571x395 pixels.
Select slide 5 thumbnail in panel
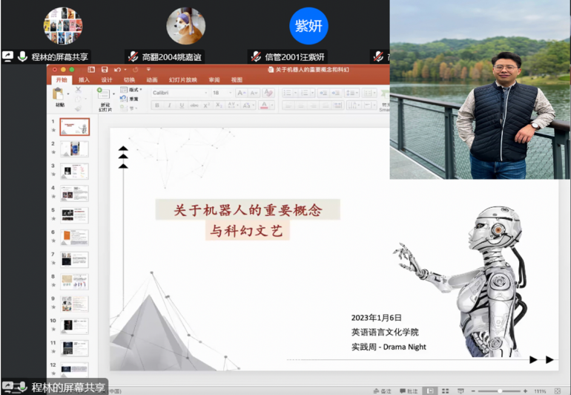[x=74, y=215]
